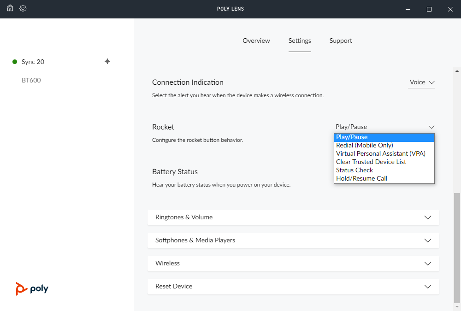Screen dimensions: 461x311
Task: Minimize the Poly Lens window
Action: [x=408, y=9]
